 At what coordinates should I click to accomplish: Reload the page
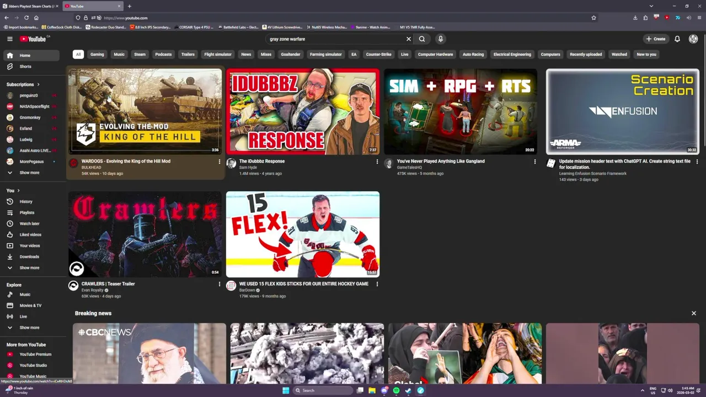[x=26, y=18]
